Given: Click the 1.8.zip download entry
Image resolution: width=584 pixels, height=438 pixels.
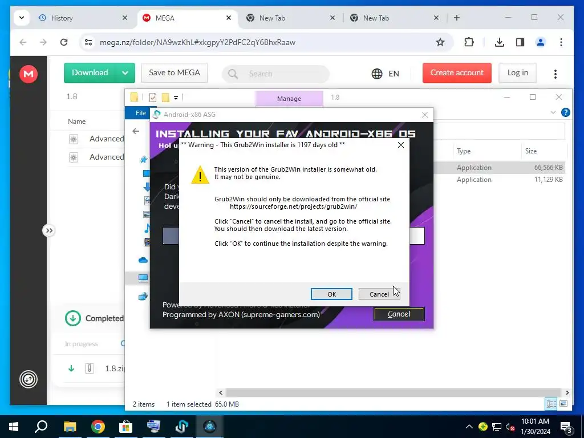Looking at the screenshot, I should click(x=96, y=368).
